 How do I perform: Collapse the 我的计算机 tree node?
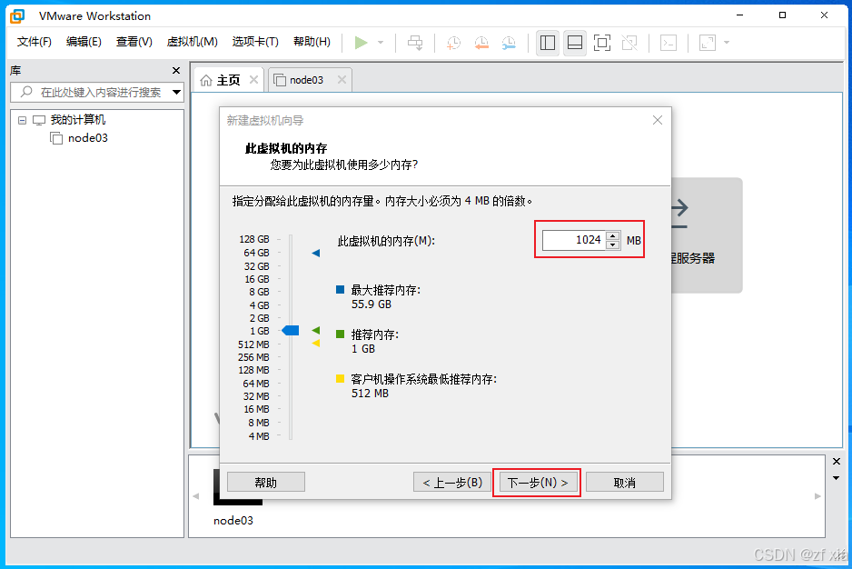23,120
